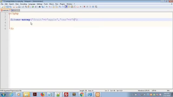The width and height of the screenshot is (173, 97).
Task: Open the Windows Start button
Action: 3,95
